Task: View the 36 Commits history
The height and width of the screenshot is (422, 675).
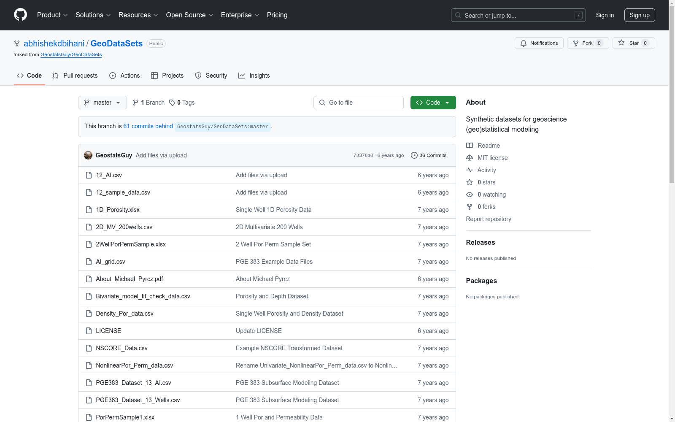Action: 429,155
